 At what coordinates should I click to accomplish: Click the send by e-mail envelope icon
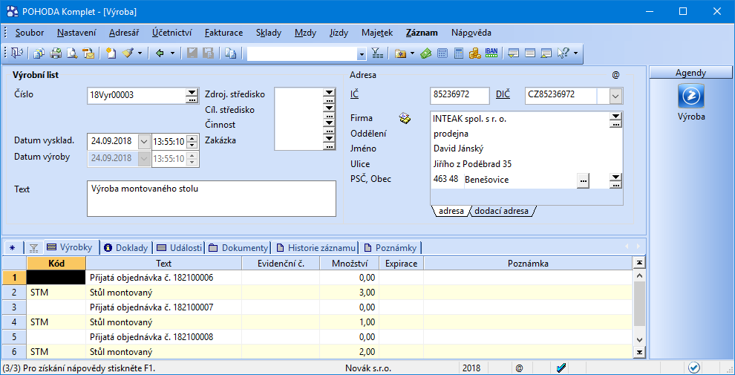(x=88, y=53)
